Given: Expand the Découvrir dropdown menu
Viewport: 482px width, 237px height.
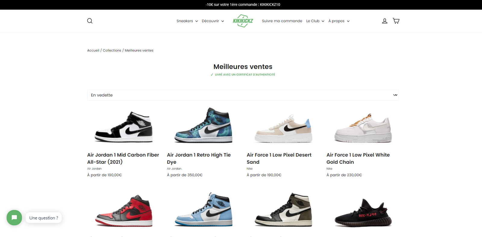Looking at the screenshot, I should pos(213,21).
